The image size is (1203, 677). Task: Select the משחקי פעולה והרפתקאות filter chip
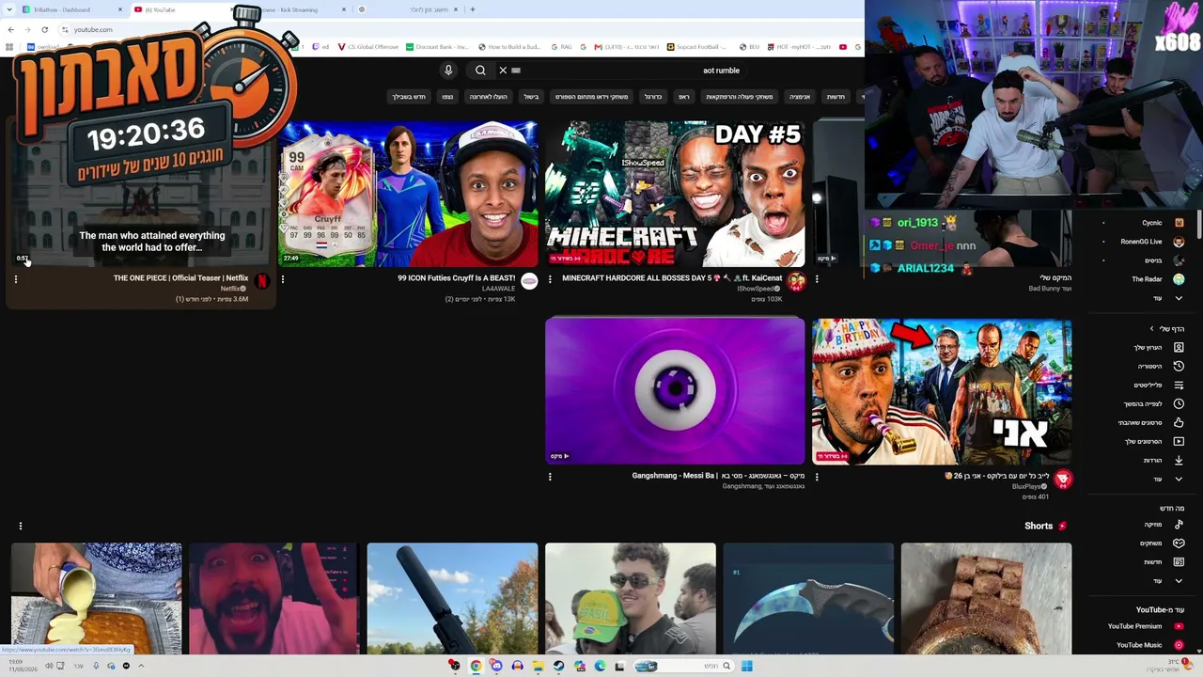740,97
